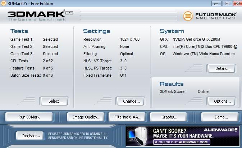Click the Register... button
242x148 pixels.
tap(30, 136)
